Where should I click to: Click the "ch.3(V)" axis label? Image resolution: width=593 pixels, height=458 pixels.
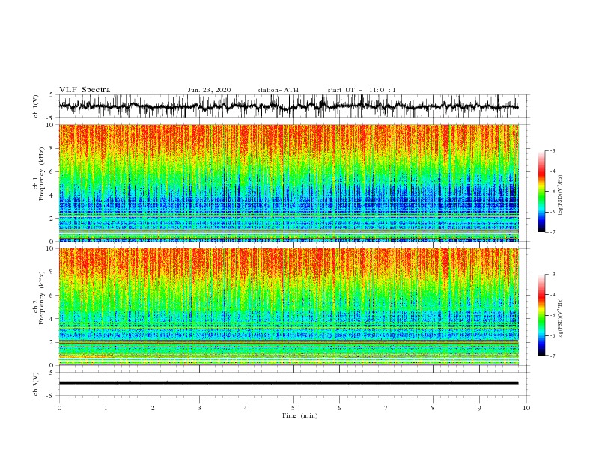pos(36,384)
